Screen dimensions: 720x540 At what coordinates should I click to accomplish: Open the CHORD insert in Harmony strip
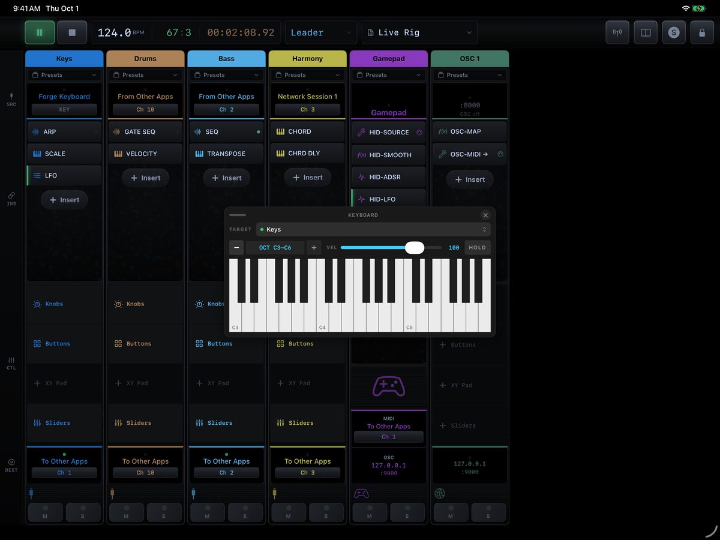click(307, 131)
